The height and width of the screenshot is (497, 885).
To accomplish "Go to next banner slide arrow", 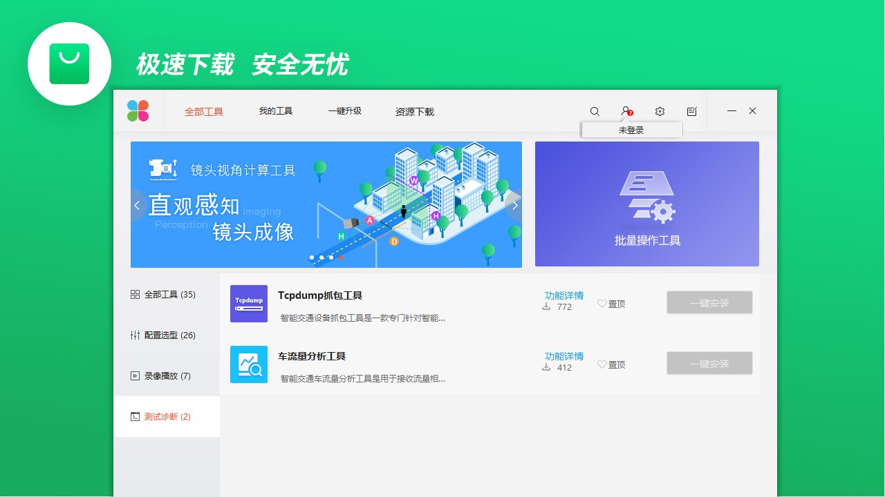I will [x=514, y=205].
